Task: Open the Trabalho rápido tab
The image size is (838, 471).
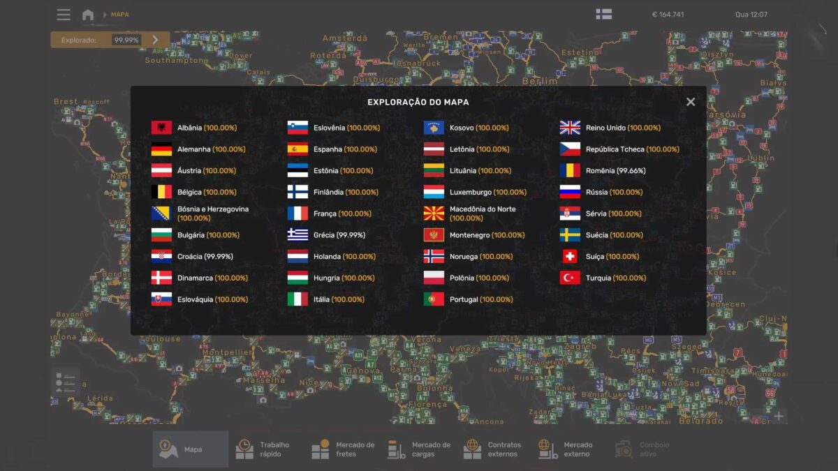Action: tap(263, 449)
